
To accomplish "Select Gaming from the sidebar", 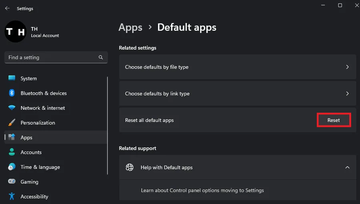I will tap(56, 182).
